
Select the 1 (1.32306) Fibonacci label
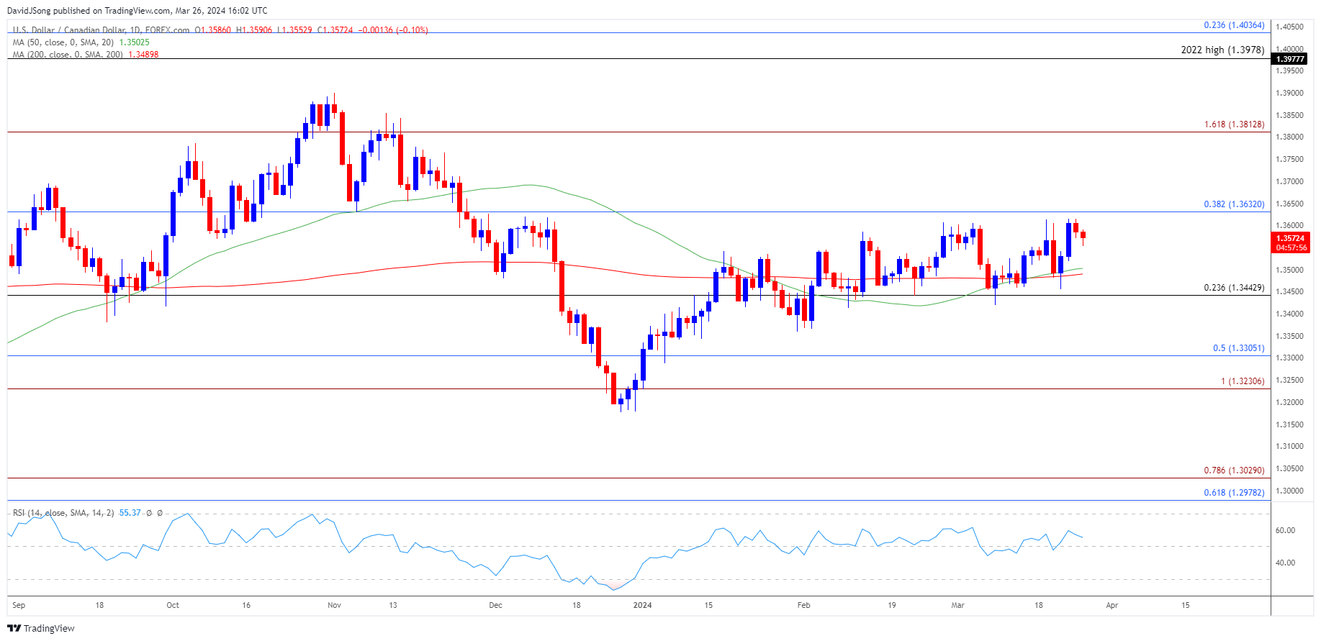tap(1243, 381)
